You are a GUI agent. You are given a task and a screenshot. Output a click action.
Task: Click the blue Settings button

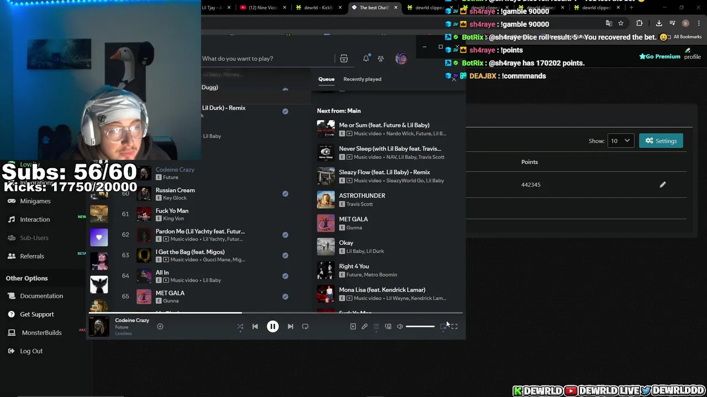click(661, 141)
